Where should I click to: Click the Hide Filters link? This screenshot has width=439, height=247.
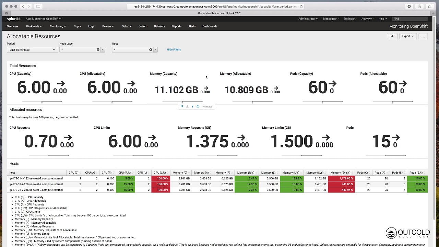(174, 50)
